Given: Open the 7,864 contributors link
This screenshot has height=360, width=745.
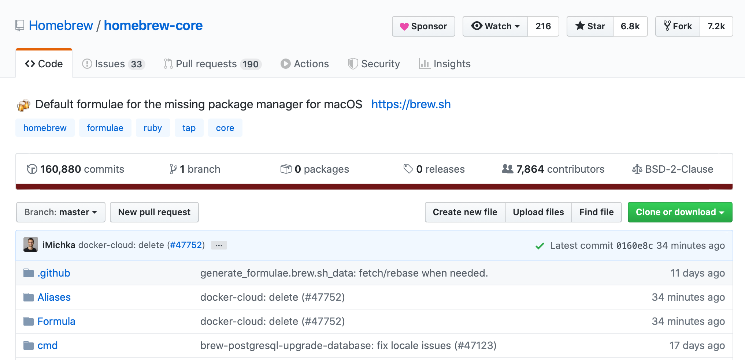Looking at the screenshot, I should (x=553, y=169).
